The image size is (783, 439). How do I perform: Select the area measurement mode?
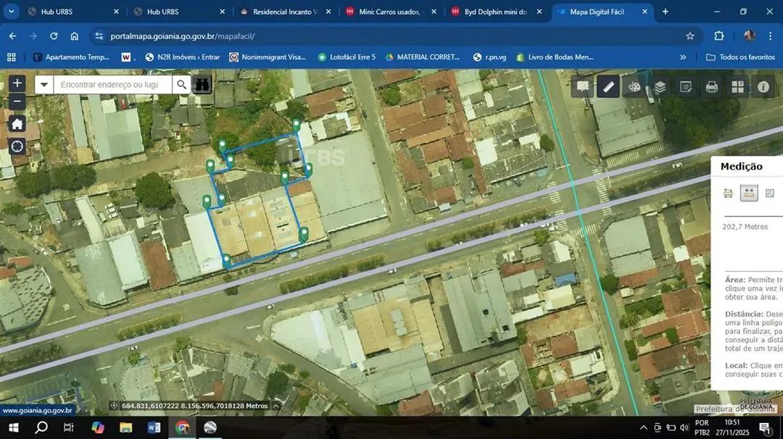point(729,193)
